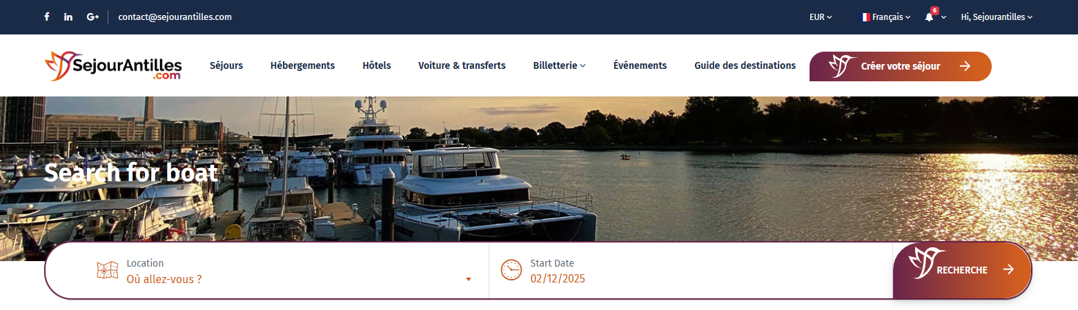Image resolution: width=1078 pixels, height=310 pixels.
Task: Open the Facebook social icon
Action: [47, 17]
